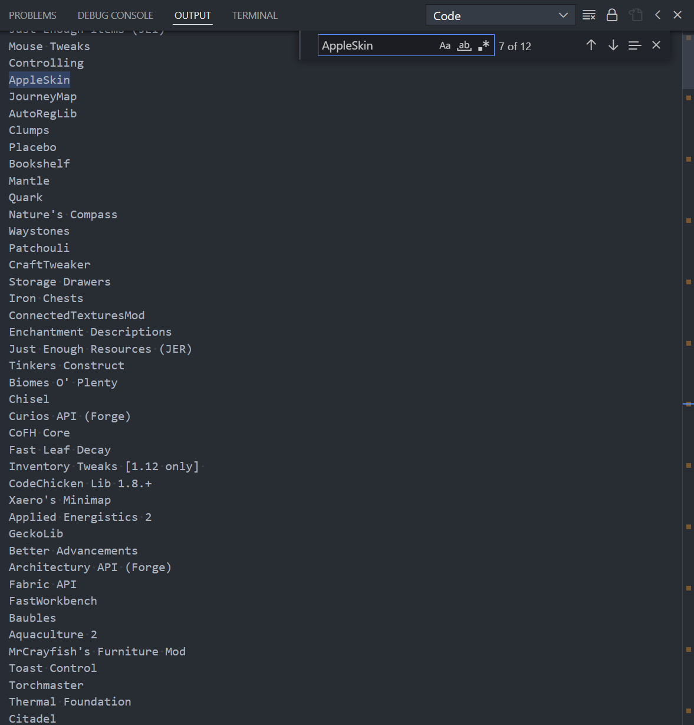Click the JourneyMap line
Image resolution: width=694 pixels, height=725 pixels.
(x=42, y=97)
